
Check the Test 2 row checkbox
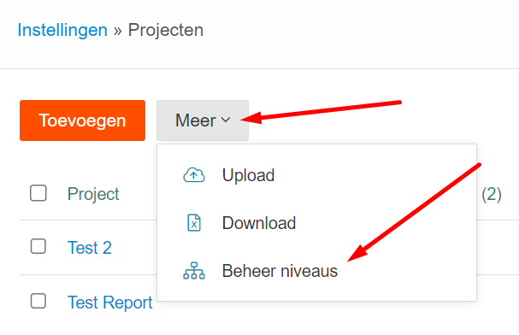click(38, 246)
